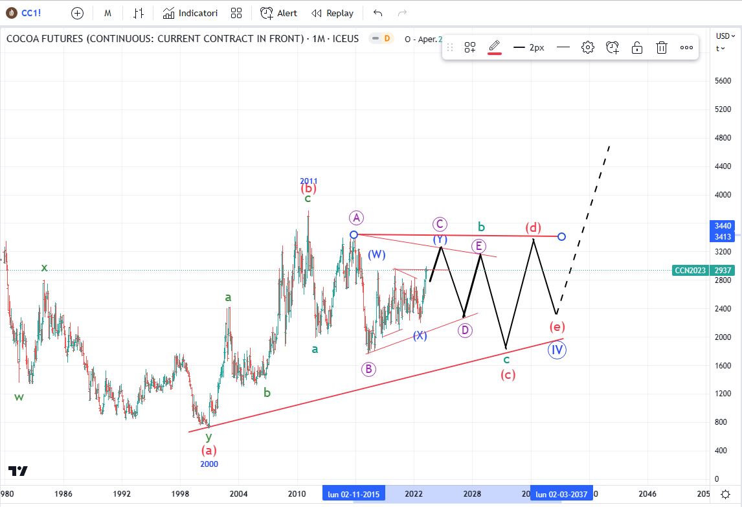This screenshot has height=507, width=742.
Task: Select the circled IV wave label
Action: [x=557, y=350]
